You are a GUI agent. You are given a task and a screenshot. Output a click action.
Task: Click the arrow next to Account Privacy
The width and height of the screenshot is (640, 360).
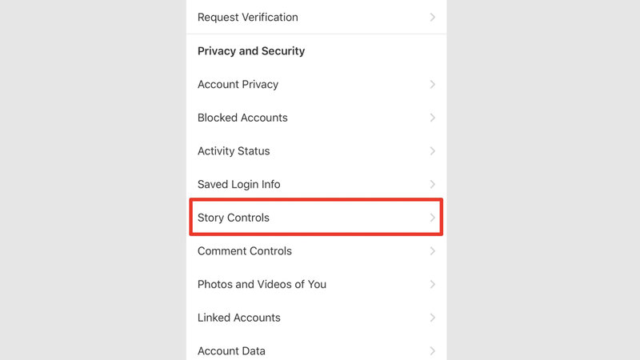point(432,84)
